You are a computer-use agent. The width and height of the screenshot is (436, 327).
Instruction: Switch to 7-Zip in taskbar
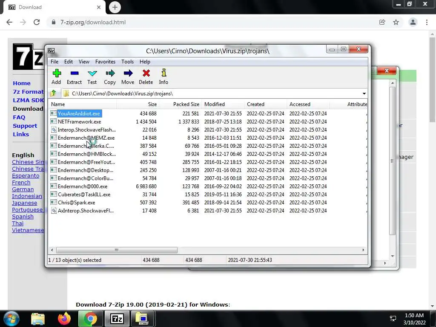coord(117,318)
